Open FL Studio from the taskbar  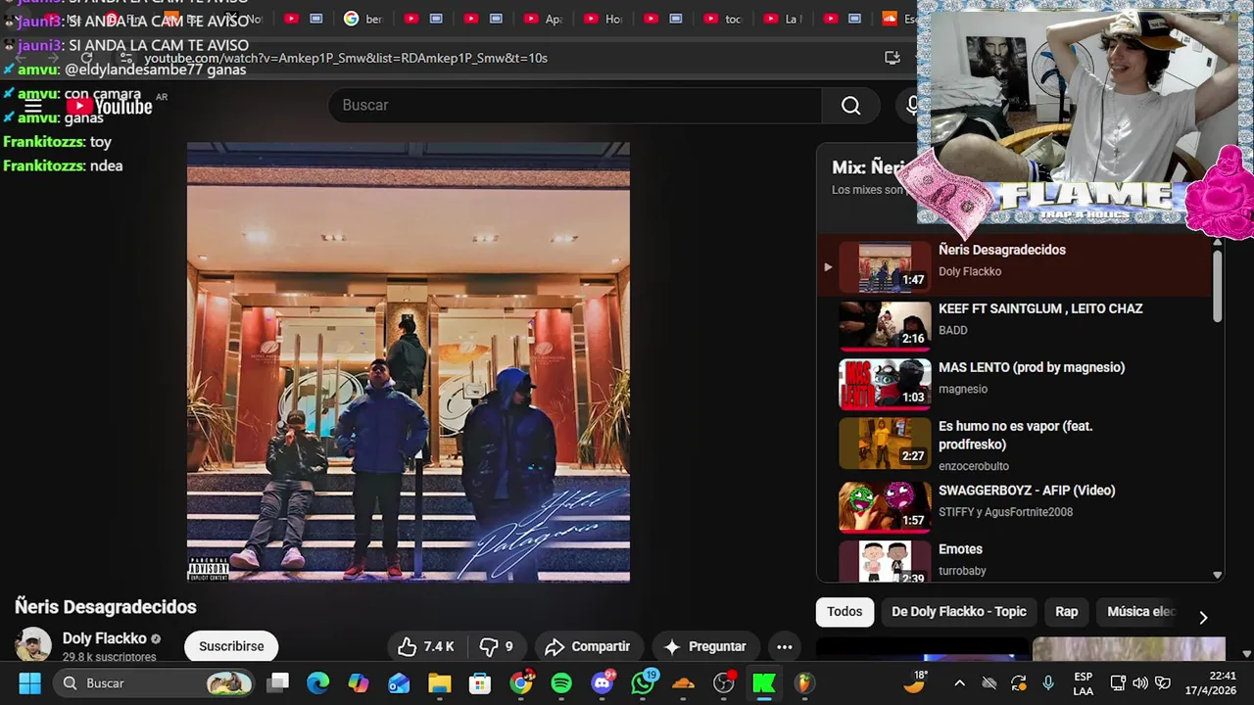[x=803, y=683]
